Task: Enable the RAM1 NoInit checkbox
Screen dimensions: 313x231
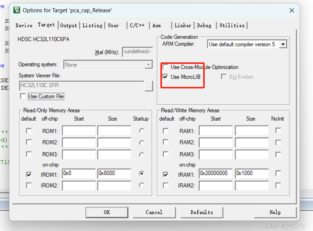Action: point(278,131)
